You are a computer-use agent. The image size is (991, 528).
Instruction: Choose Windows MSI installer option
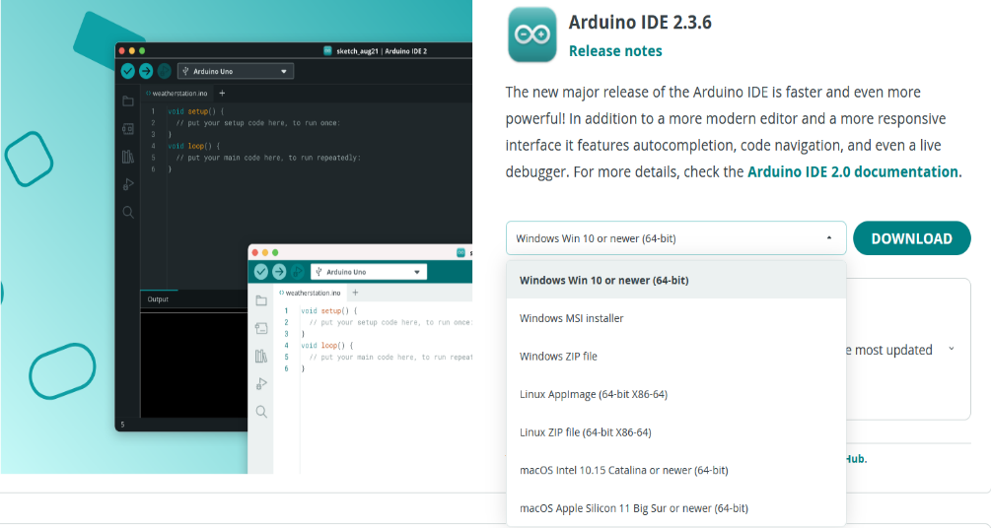pyautogui.click(x=676, y=318)
